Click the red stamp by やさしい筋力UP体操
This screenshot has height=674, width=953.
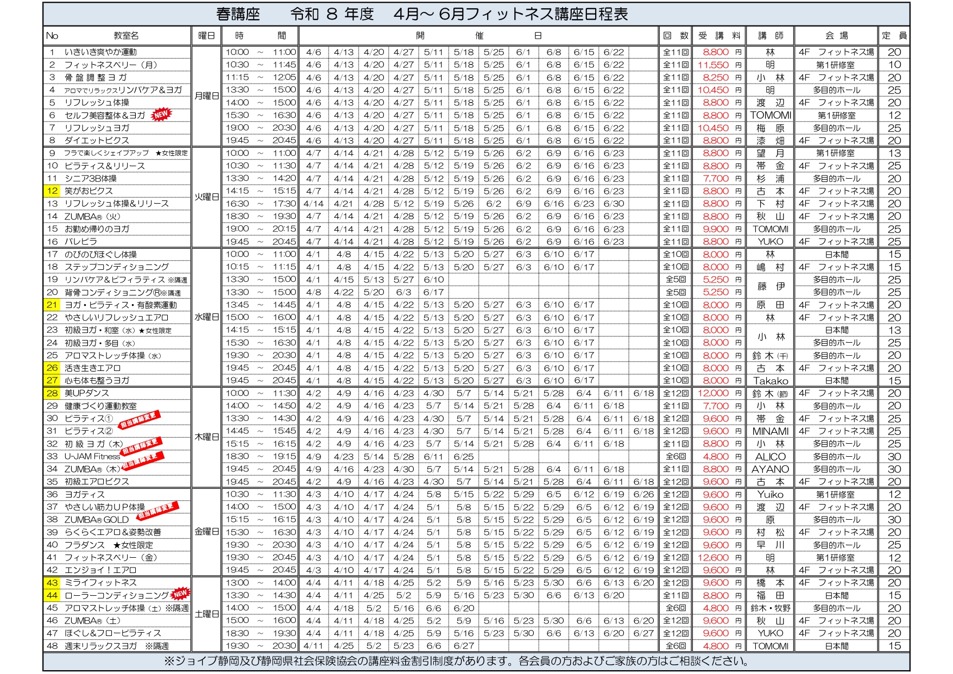[157, 510]
